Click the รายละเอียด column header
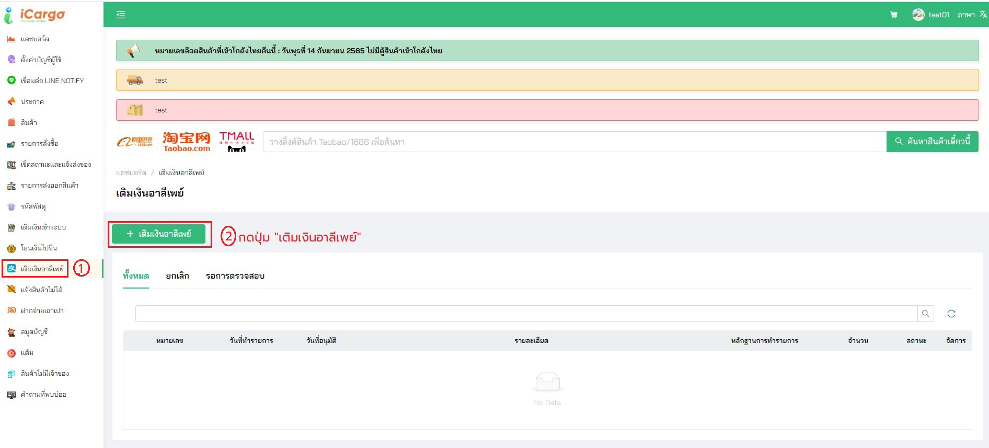 (531, 340)
